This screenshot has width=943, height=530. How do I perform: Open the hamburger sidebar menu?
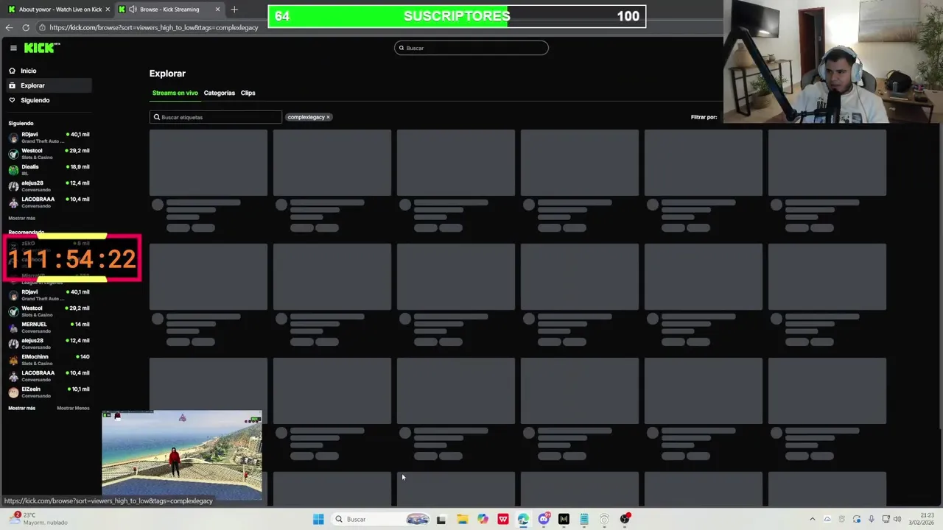tap(13, 48)
